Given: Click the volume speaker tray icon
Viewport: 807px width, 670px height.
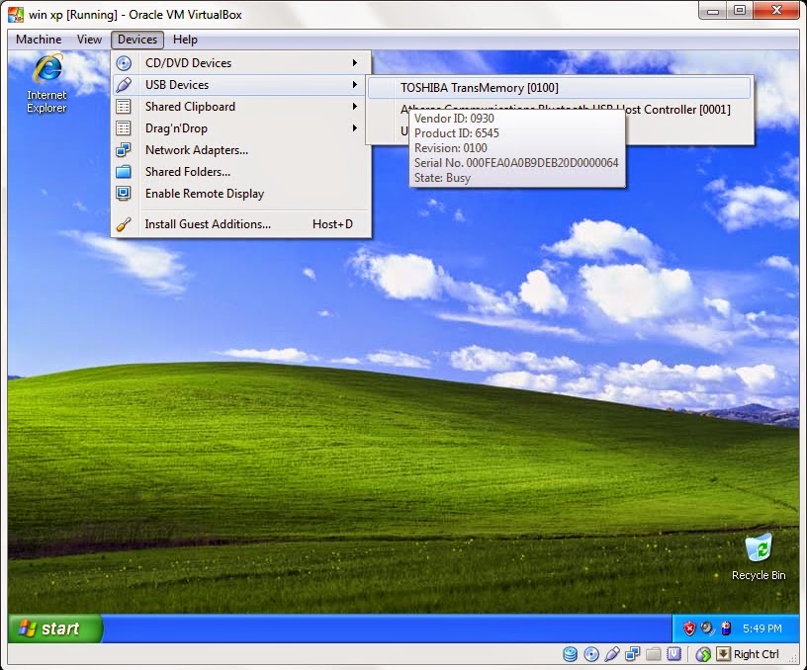Looking at the screenshot, I should tap(708, 628).
